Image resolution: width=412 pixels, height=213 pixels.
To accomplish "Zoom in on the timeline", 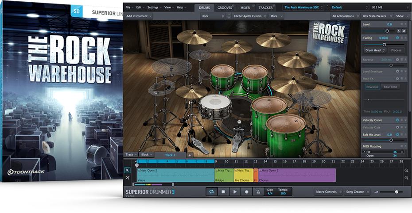I will click(406, 170).
